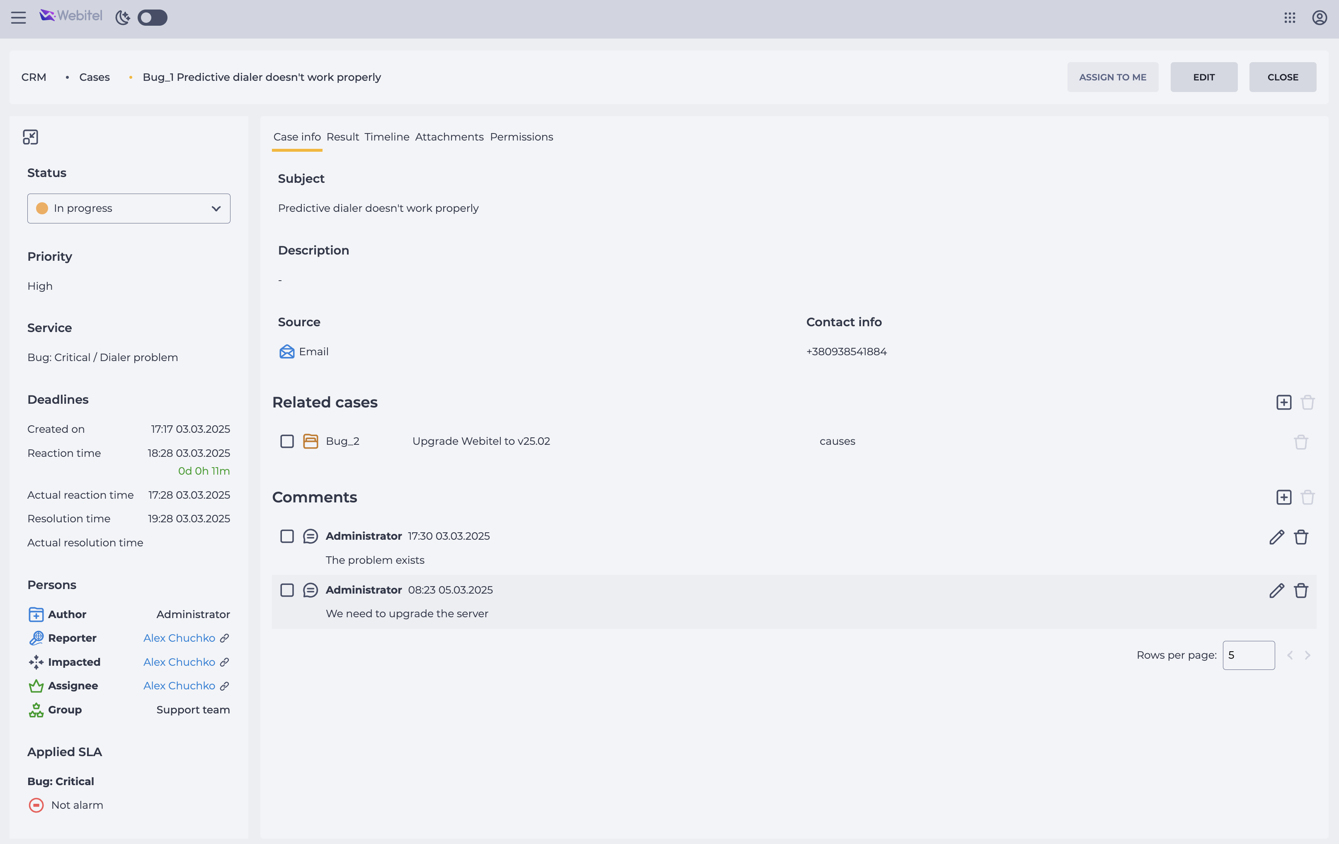The image size is (1339, 844).
Task: Switch to the Case info tab
Action: click(x=297, y=137)
